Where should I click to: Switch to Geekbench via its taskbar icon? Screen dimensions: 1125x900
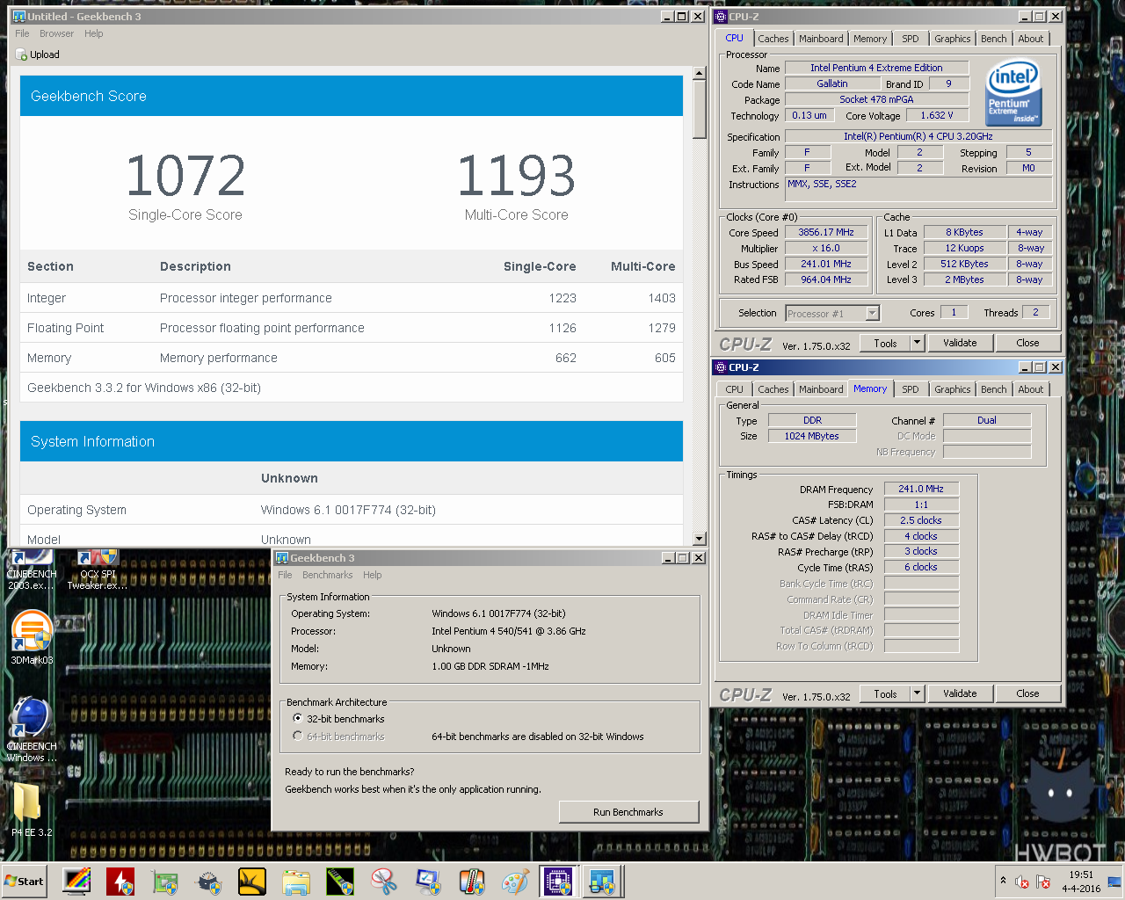click(x=602, y=881)
